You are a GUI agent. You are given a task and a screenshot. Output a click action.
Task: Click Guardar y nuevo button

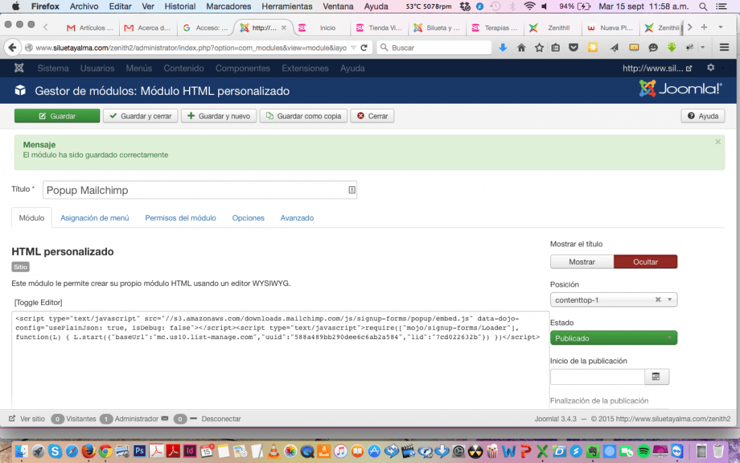[219, 116]
